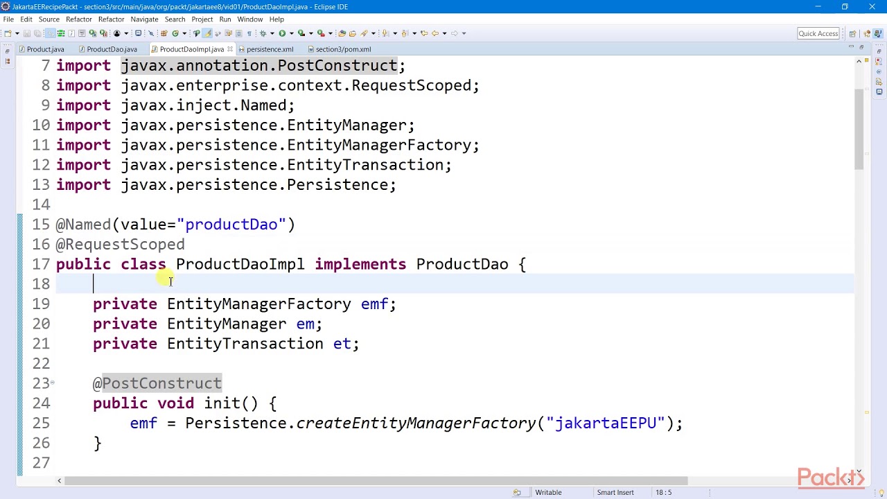Click the Forward navigation arrow icon

pos(454,33)
